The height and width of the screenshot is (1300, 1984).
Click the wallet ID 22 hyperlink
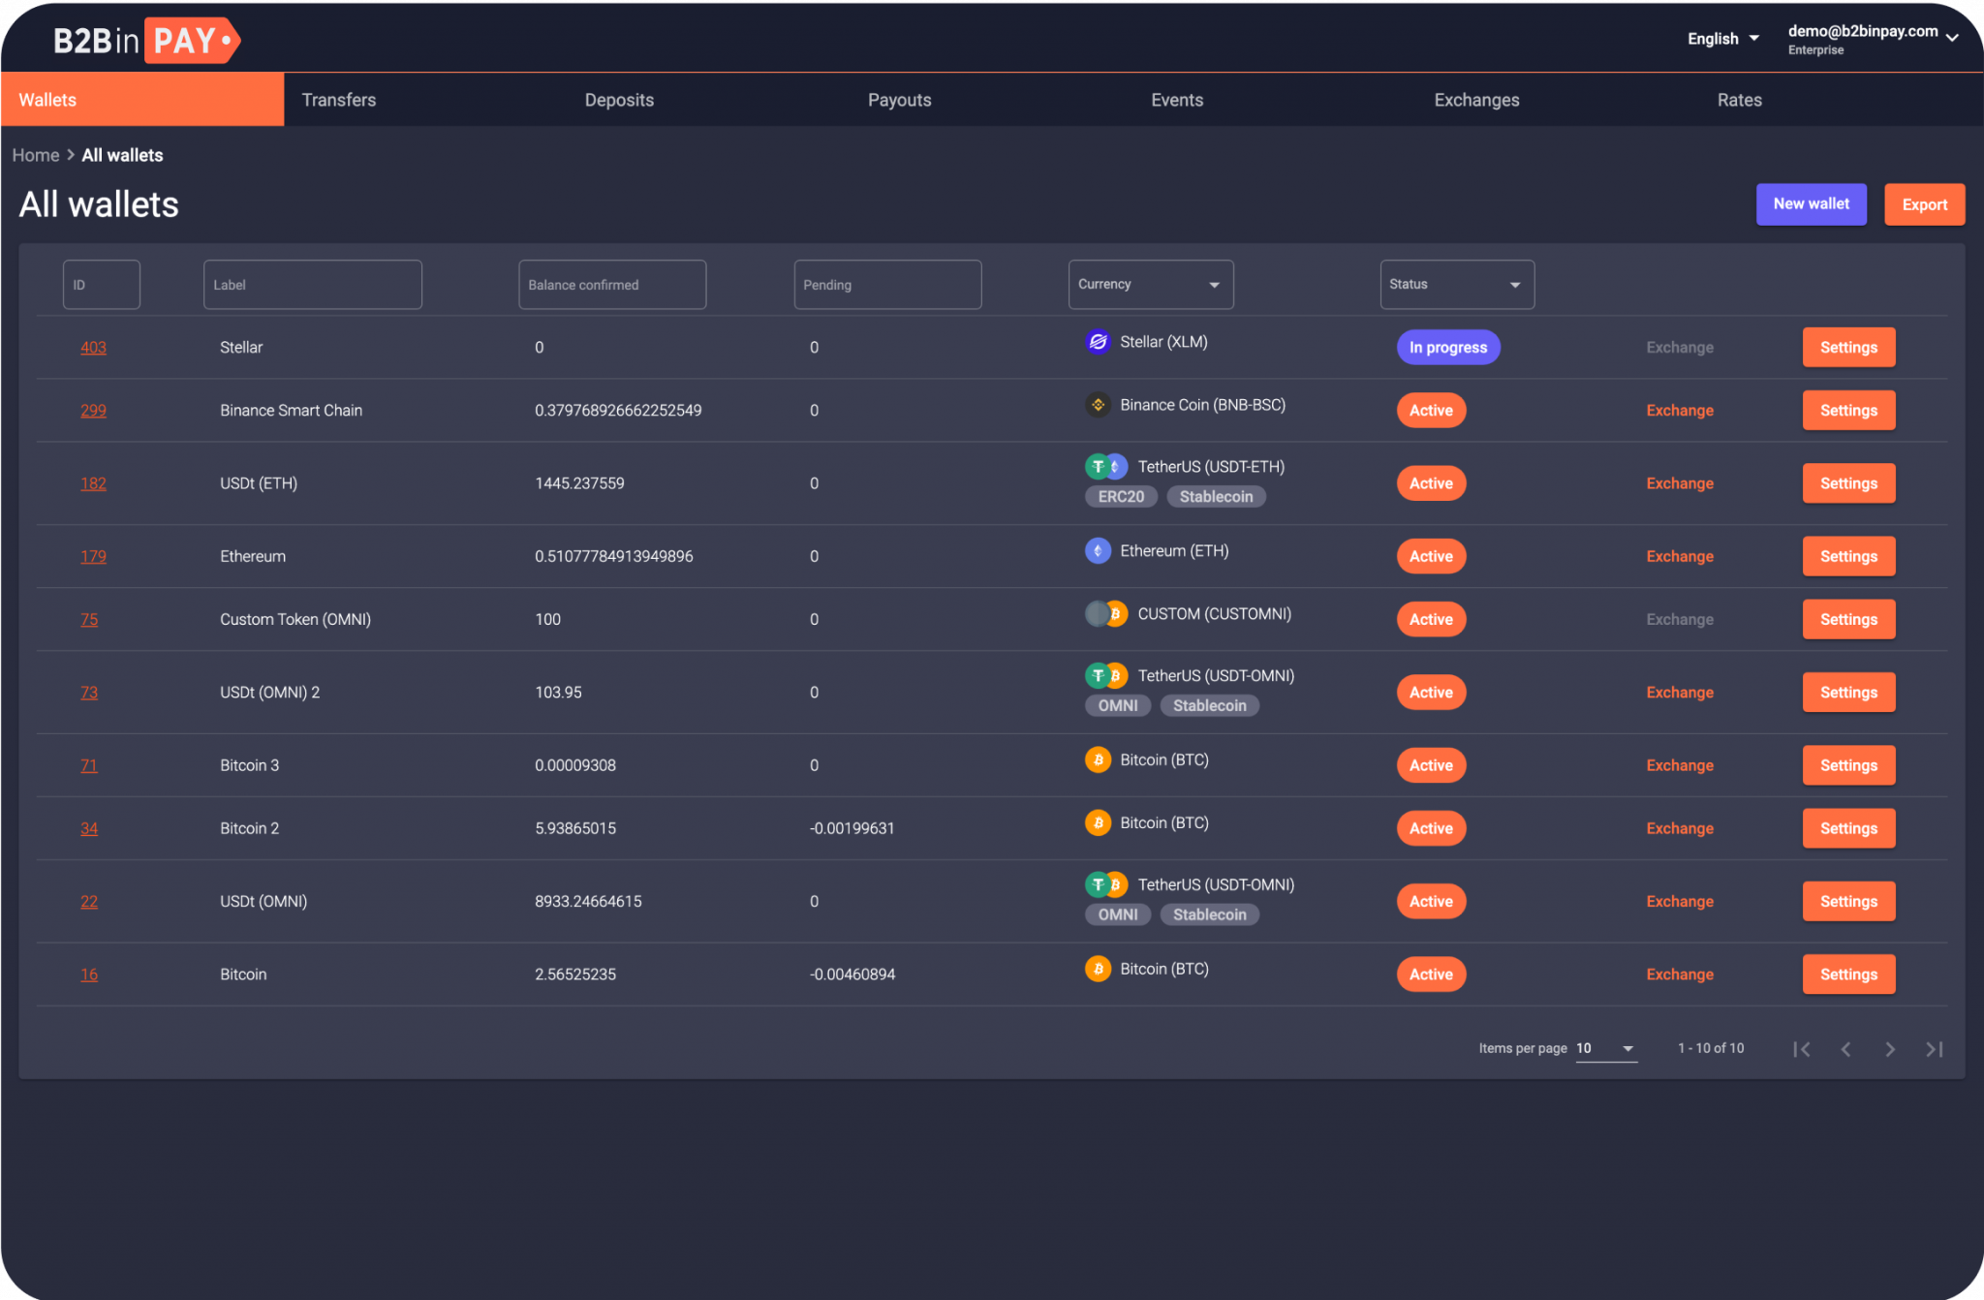[x=90, y=900]
